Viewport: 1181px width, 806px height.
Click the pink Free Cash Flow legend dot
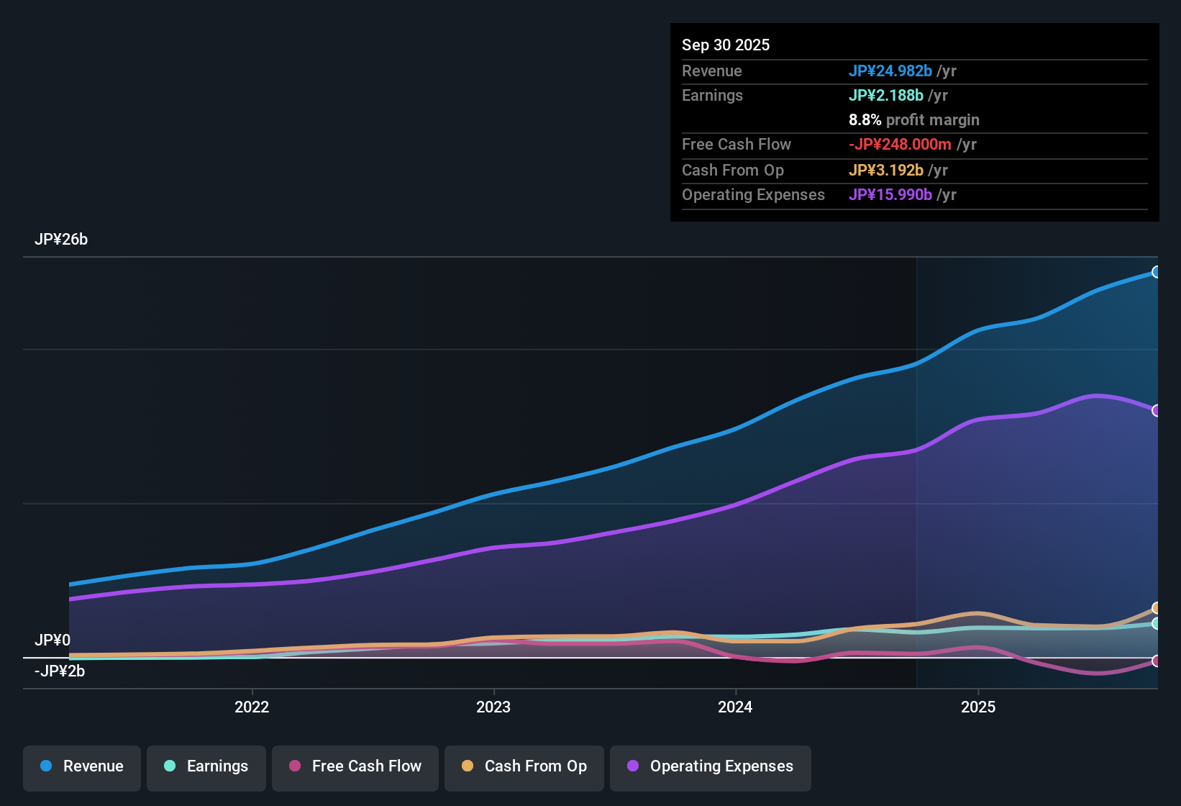point(294,766)
